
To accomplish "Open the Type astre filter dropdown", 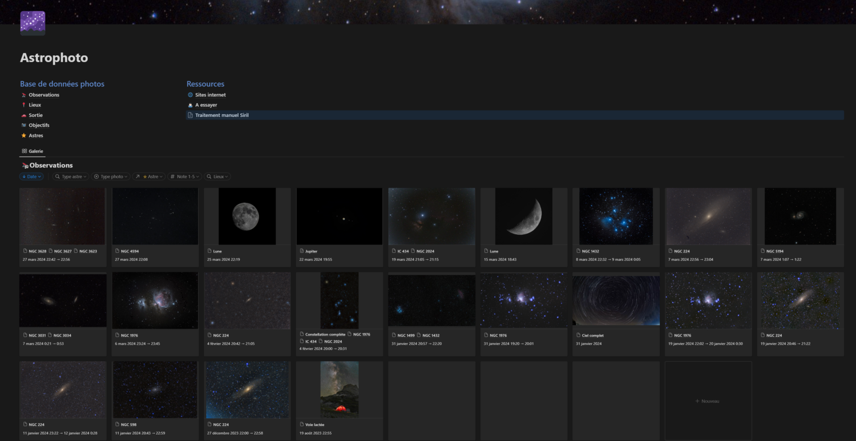I will pos(71,177).
